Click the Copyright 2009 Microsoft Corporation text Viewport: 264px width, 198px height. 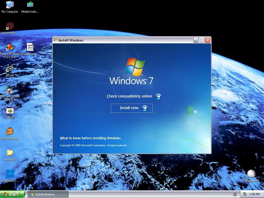pyautogui.click(x=93, y=145)
